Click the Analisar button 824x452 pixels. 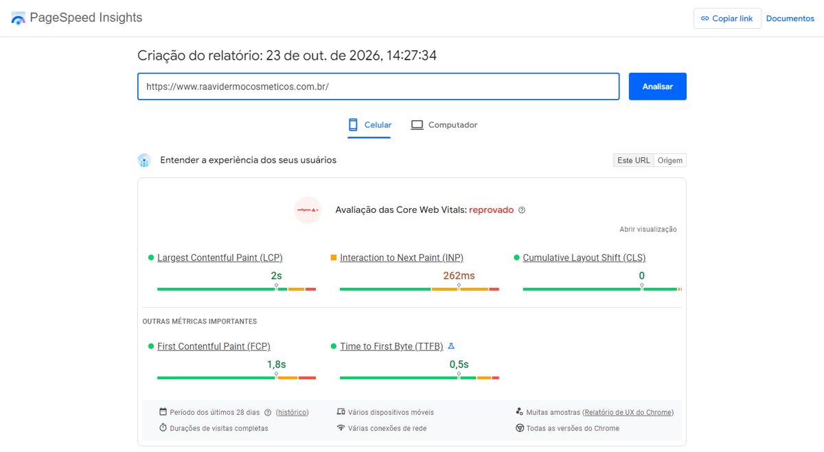click(x=657, y=87)
